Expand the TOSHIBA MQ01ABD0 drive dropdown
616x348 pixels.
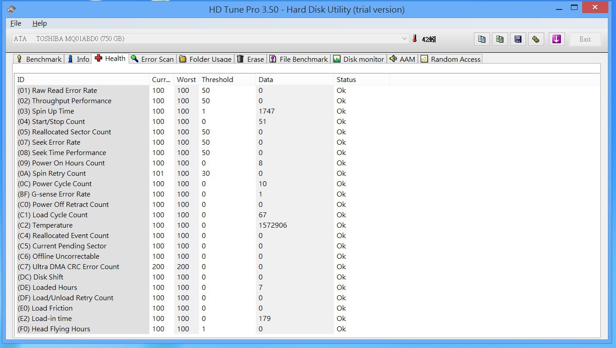pos(404,39)
